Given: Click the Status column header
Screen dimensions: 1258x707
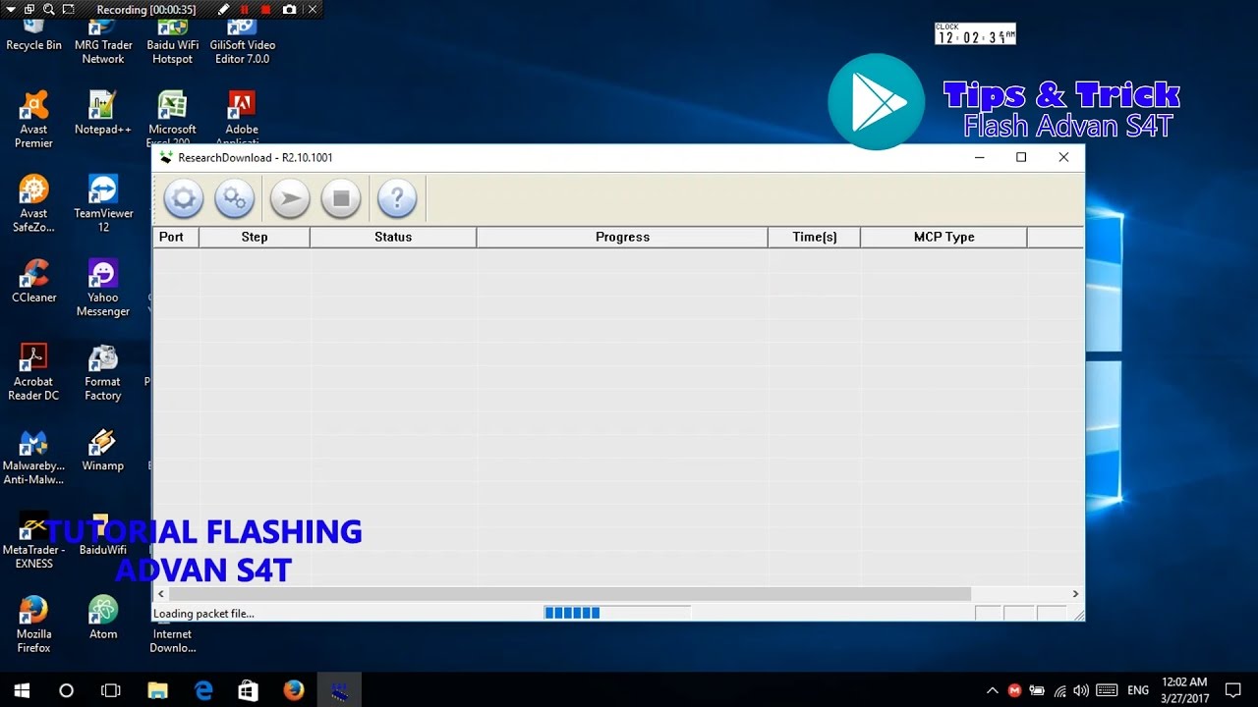Looking at the screenshot, I should coord(393,237).
